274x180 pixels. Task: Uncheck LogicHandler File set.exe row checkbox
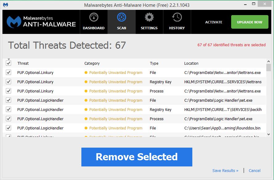click(x=9, y=100)
